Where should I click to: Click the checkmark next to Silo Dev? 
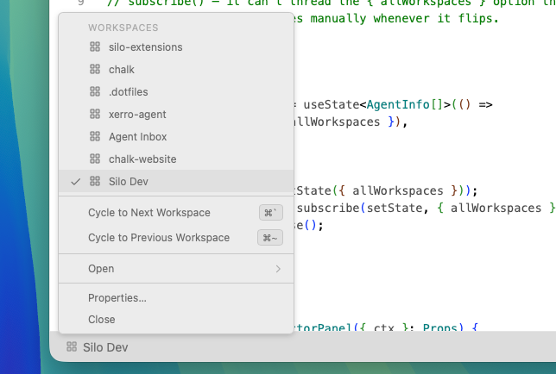(x=75, y=182)
